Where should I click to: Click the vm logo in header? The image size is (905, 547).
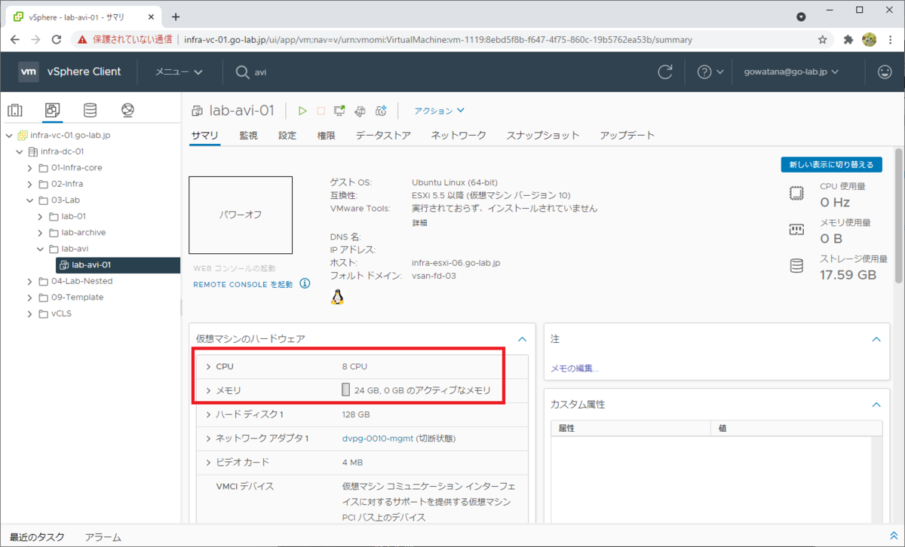[29, 72]
